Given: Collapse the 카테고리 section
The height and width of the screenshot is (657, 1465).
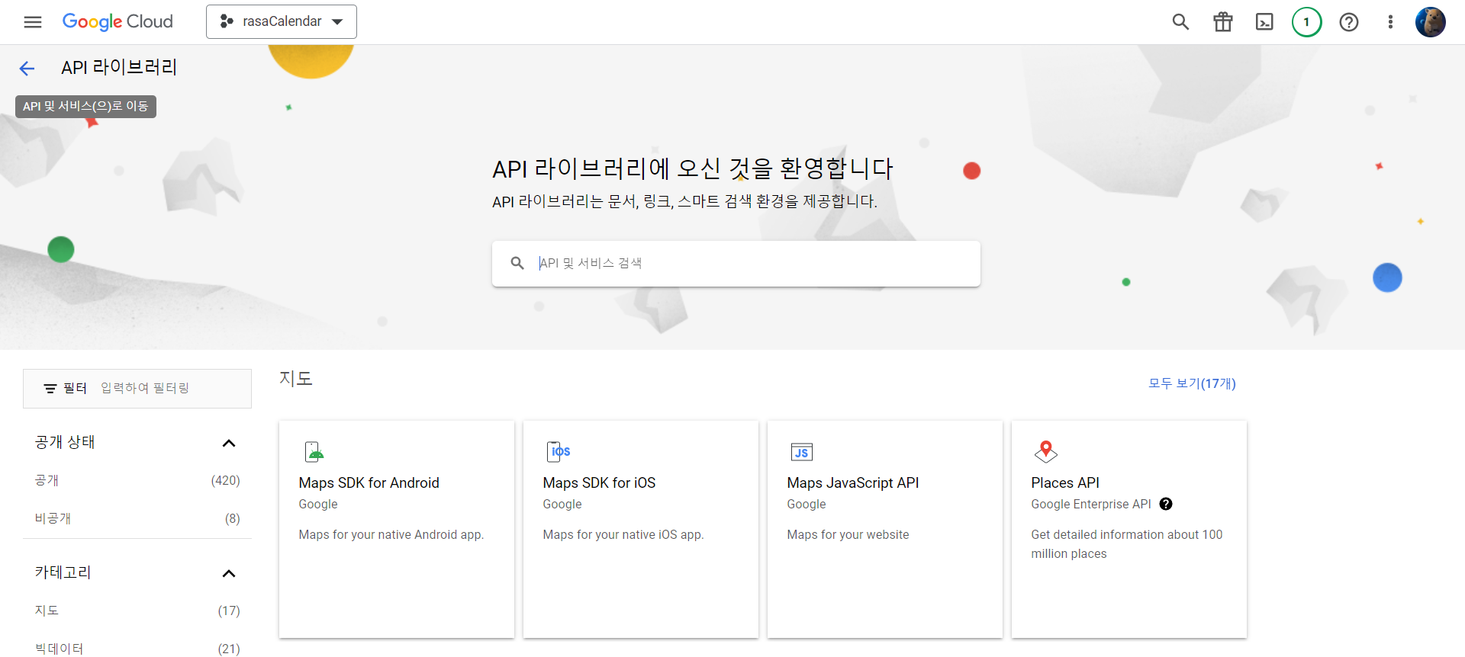Looking at the screenshot, I should point(228,573).
